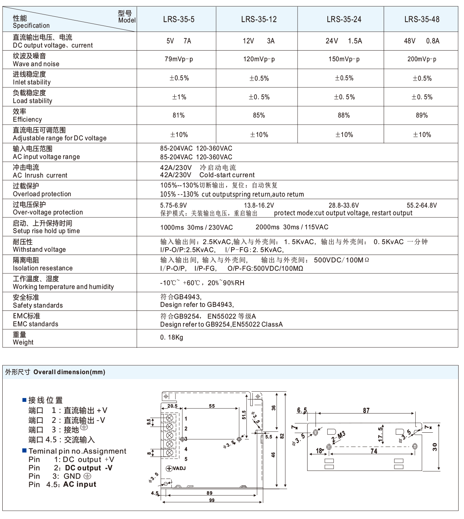Screen dimensions: 464x519
Task: Click the blue bullet beside 接线位置
Action: pyautogui.click(x=24, y=400)
